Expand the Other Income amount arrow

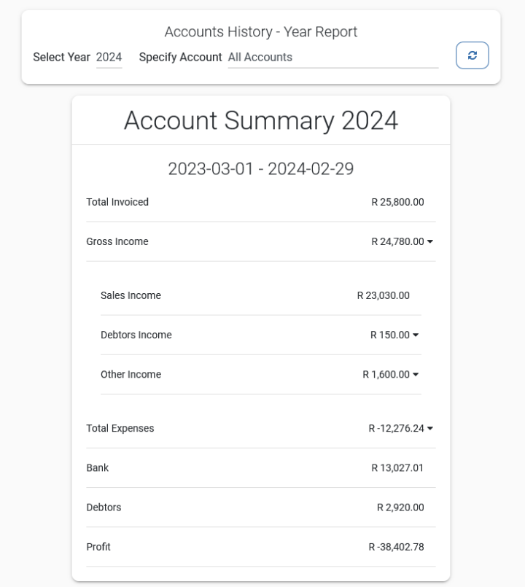coord(416,374)
